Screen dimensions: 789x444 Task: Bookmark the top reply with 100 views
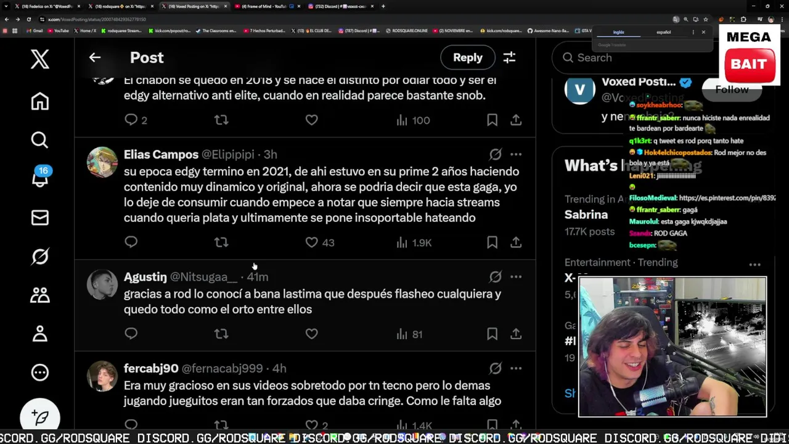click(x=492, y=120)
